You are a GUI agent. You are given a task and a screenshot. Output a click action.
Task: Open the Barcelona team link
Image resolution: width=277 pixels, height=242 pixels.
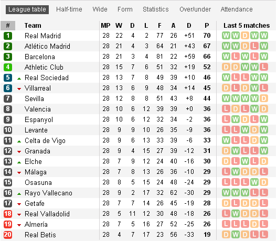[x=40, y=57]
